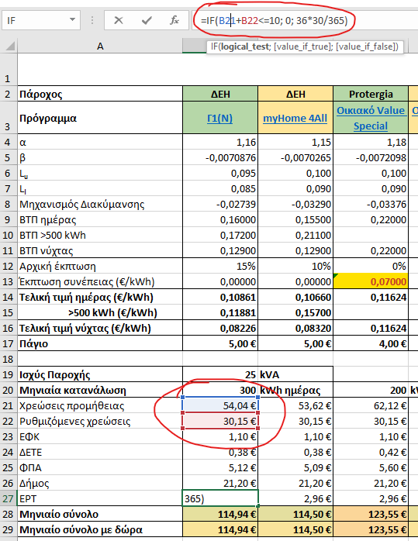Click cell B22 with 30,15 €
418x541 pixels.
pos(220,422)
